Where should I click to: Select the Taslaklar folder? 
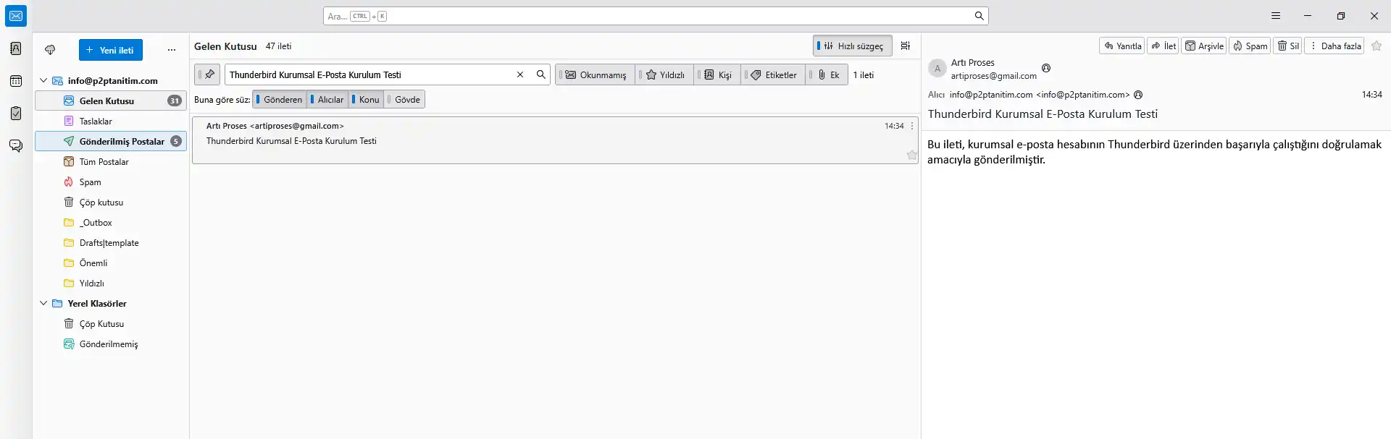pyautogui.click(x=111, y=121)
